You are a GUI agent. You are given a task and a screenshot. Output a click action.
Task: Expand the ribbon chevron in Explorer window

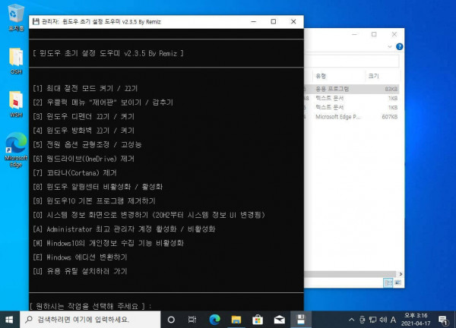pos(390,46)
